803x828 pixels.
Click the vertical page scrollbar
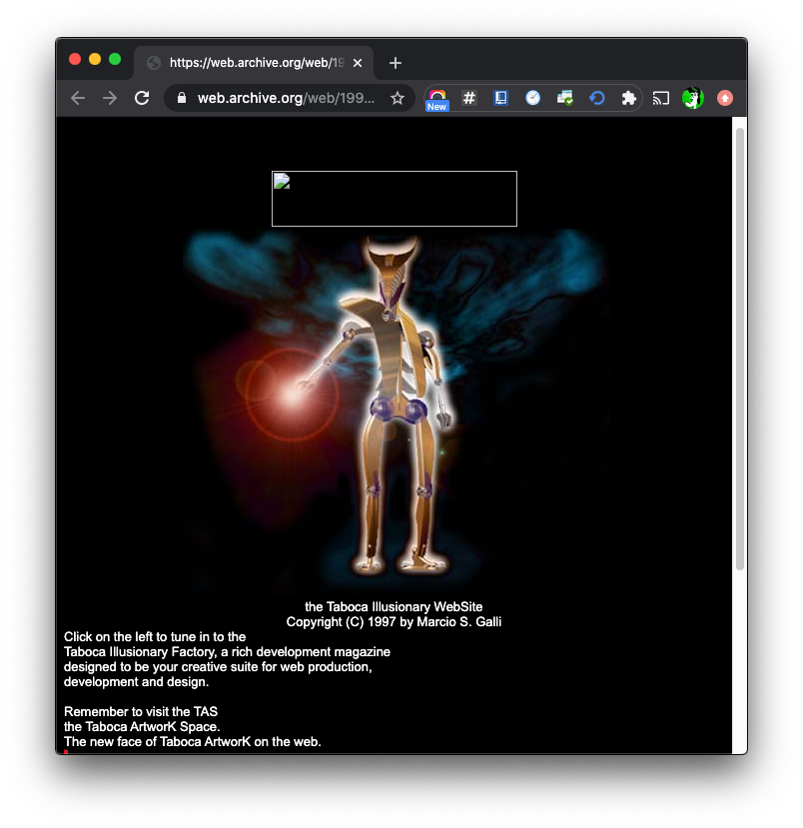tap(740, 350)
